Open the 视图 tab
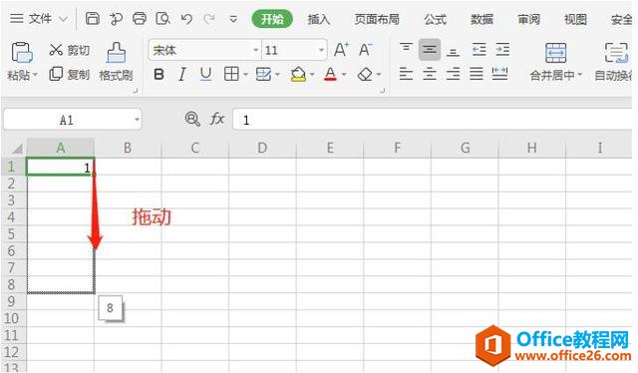Image resolution: width=638 pixels, height=373 pixels. click(575, 19)
